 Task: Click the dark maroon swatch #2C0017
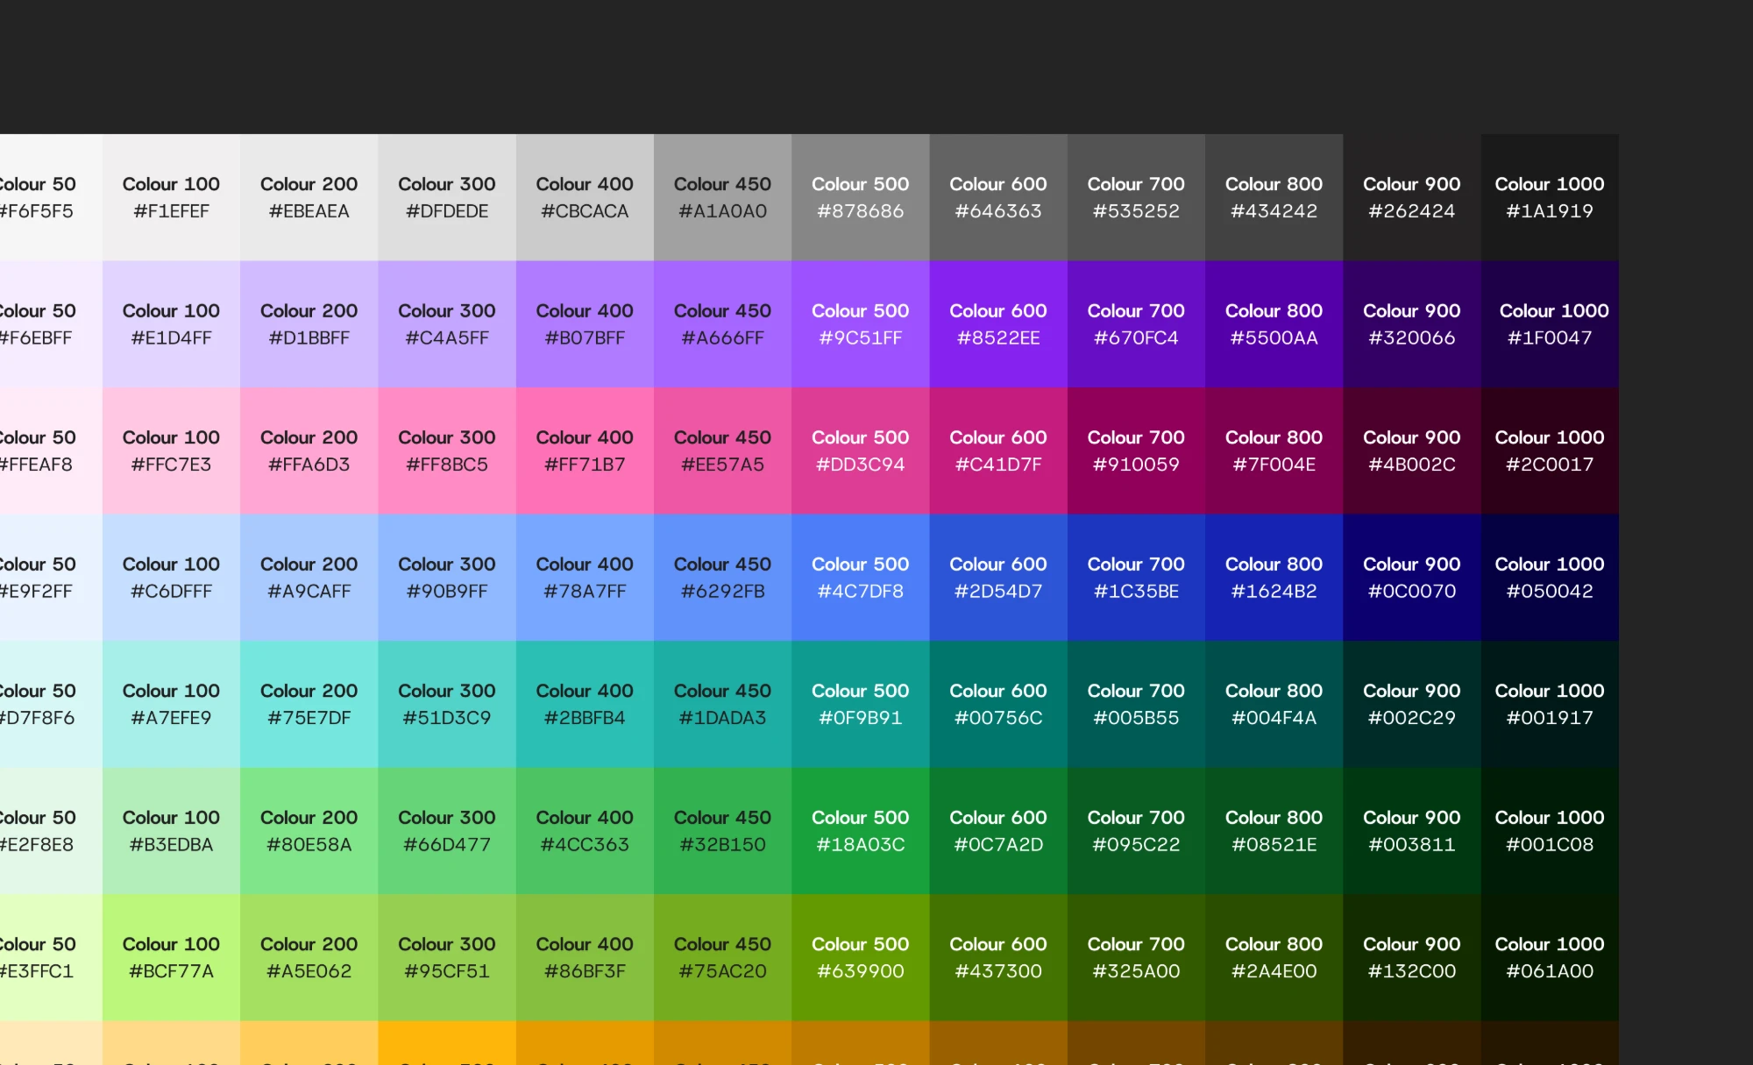[1550, 451]
